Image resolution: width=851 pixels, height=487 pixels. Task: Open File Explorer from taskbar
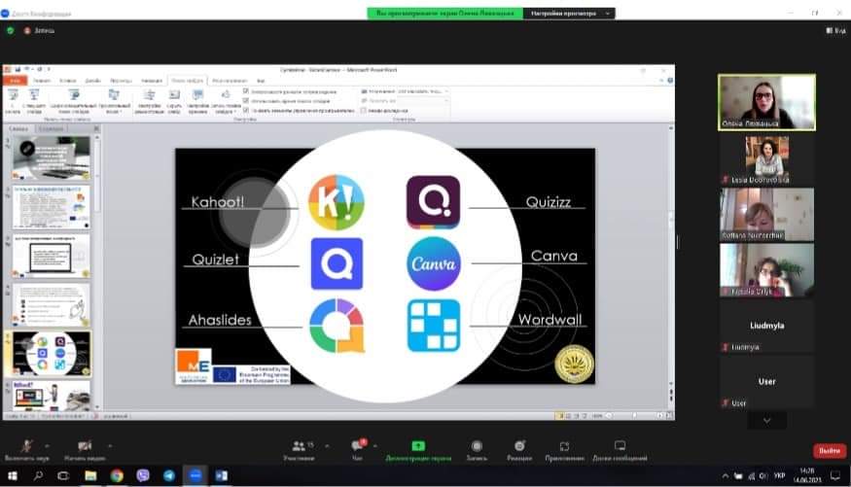[90, 475]
